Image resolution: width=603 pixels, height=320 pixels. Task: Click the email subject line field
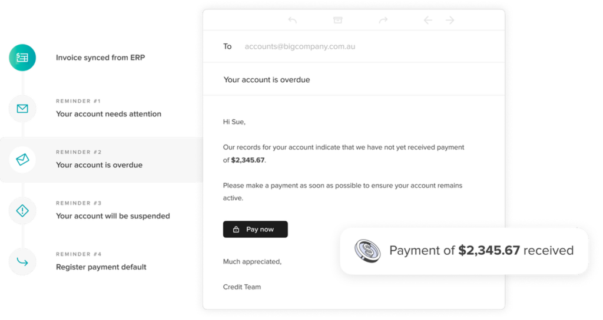[267, 79]
